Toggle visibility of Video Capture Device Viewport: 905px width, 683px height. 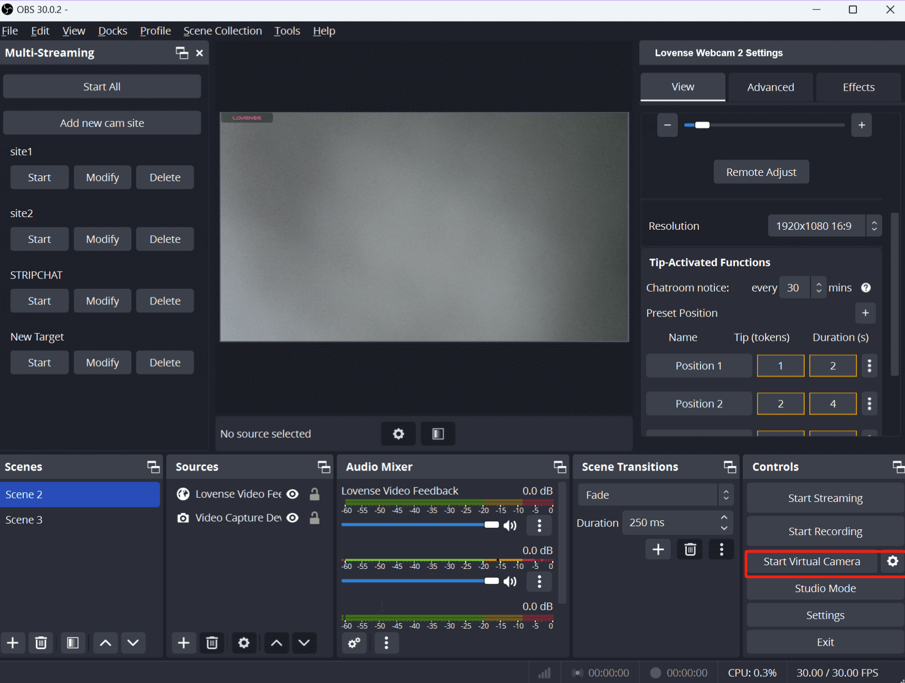pyautogui.click(x=293, y=518)
